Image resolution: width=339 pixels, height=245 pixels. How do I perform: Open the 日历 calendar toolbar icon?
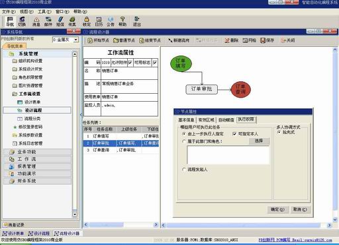click(99, 21)
